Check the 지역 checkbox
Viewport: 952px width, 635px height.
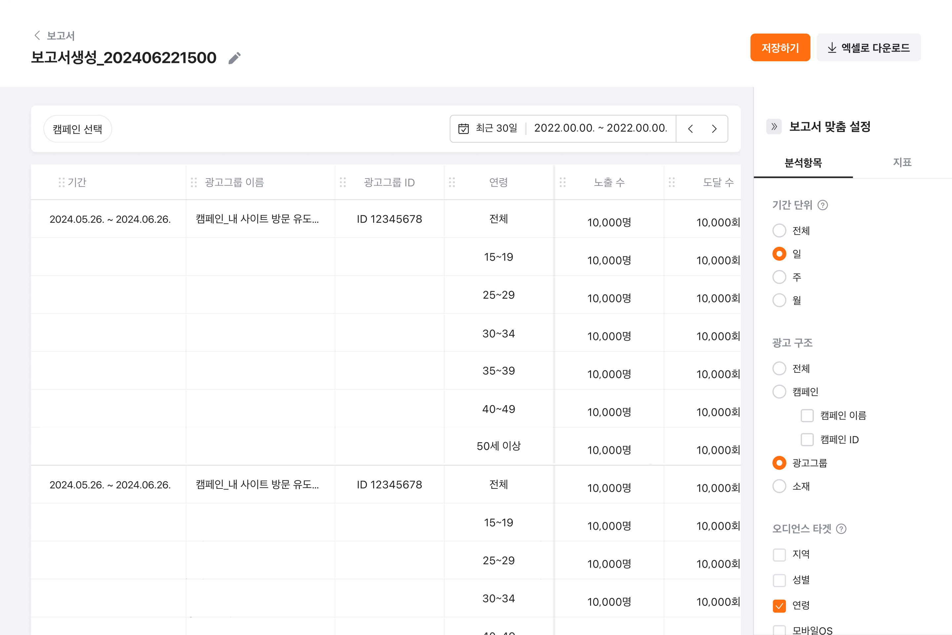click(x=779, y=555)
